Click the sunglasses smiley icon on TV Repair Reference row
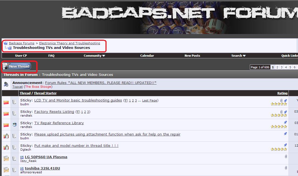 pyautogui.click(x=14, y=125)
